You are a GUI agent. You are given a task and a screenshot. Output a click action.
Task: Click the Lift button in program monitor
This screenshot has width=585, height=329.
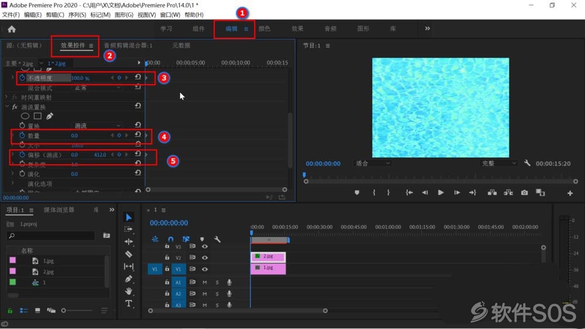point(492,193)
